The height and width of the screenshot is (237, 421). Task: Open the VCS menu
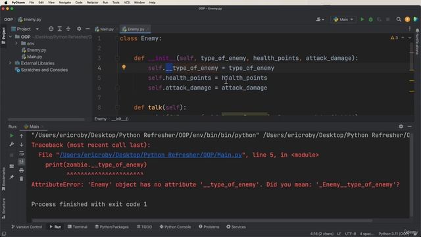[x=127, y=3]
